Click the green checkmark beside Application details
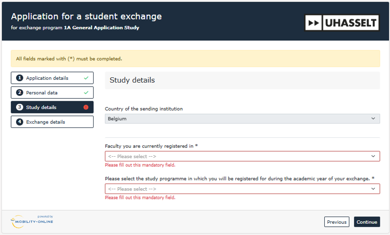390x235 pixels. coord(86,78)
